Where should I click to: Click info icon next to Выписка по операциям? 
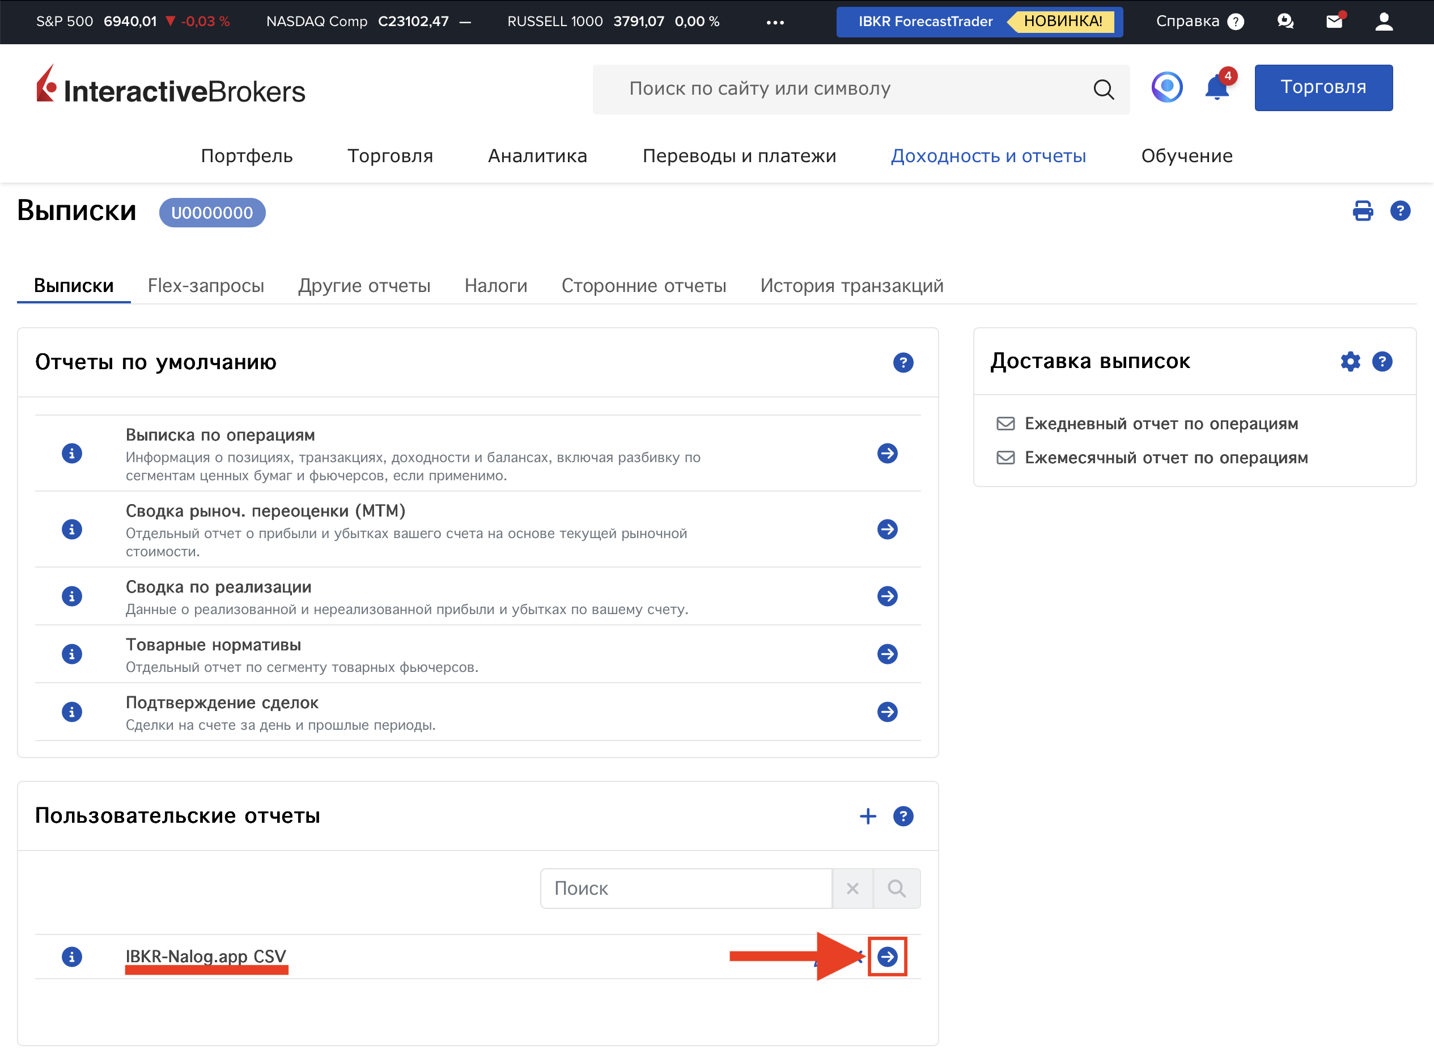point(72,454)
